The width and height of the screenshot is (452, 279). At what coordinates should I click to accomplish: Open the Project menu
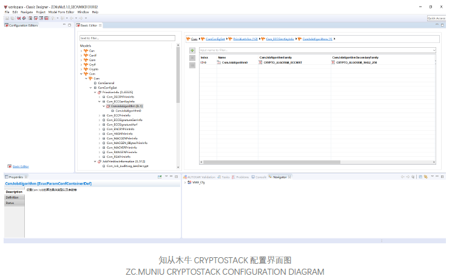click(41, 12)
